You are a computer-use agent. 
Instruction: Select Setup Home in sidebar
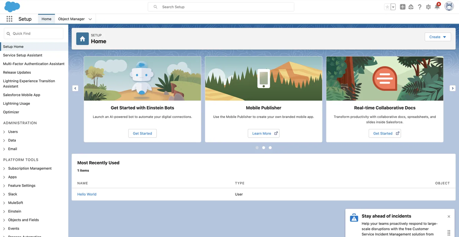34,47
